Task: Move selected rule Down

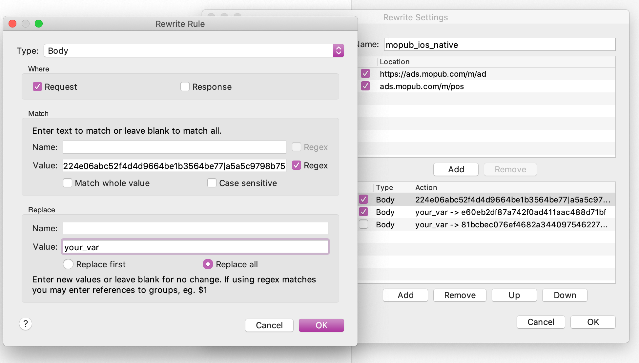Action: (x=565, y=295)
